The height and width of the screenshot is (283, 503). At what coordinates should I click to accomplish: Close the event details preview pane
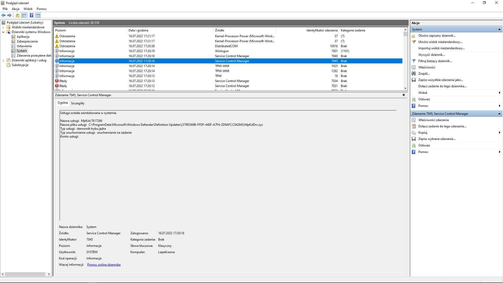pyautogui.click(x=404, y=95)
